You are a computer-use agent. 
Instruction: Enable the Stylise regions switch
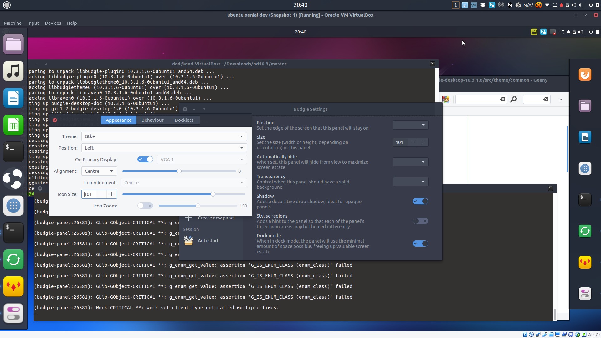pos(420,221)
